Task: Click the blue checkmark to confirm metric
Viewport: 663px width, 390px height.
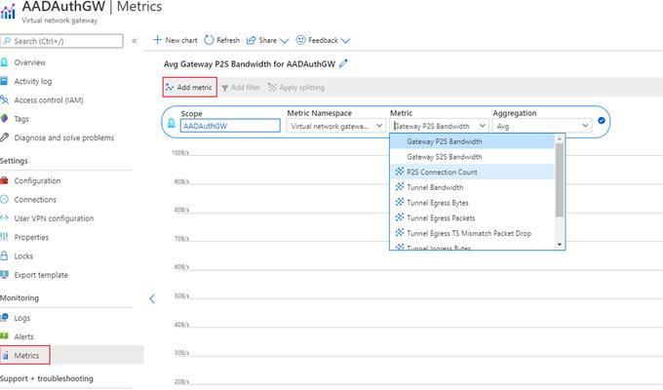Action: 602,121
